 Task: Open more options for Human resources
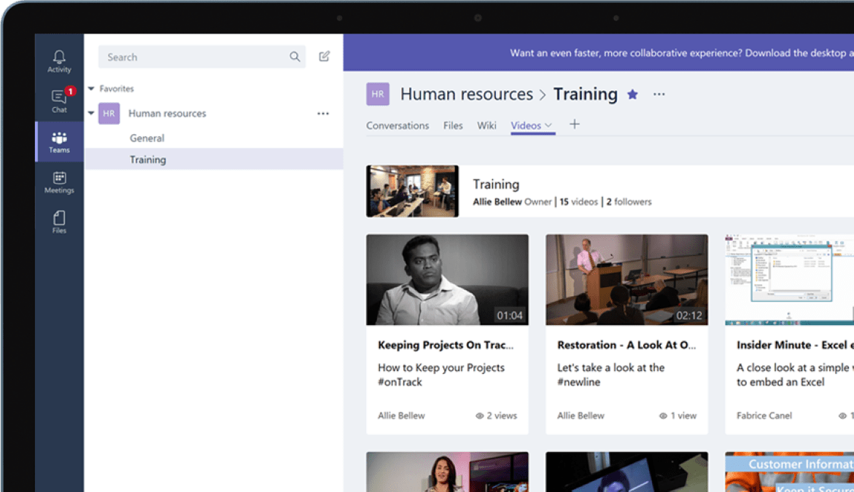[323, 113]
